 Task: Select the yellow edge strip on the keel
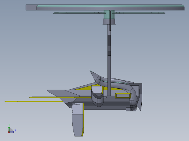pos(83,120)
